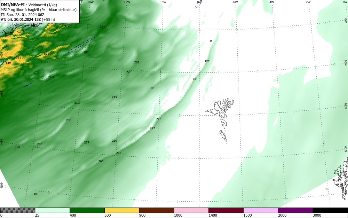The image size is (348, 218).
Task: Click the CAPE value 407 on map
Action: [102, 28]
